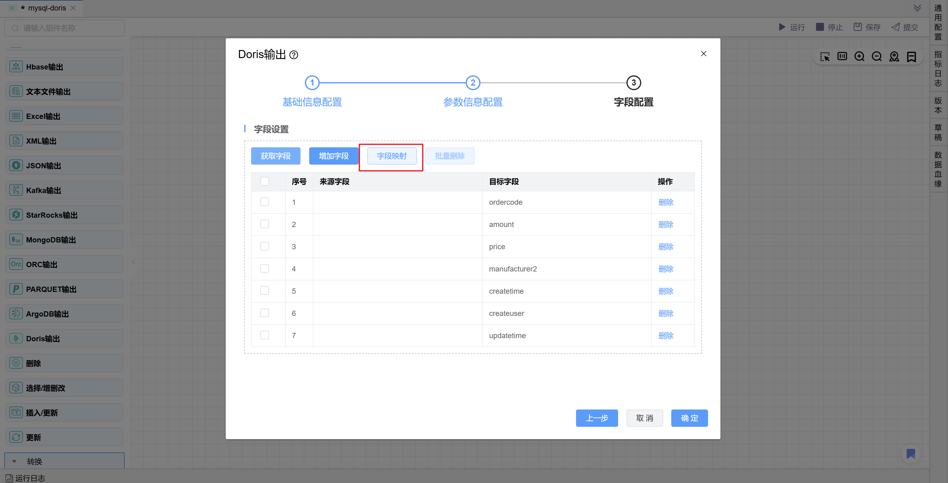
Task: Click the Kafka输出 component icon
Action: [16, 190]
